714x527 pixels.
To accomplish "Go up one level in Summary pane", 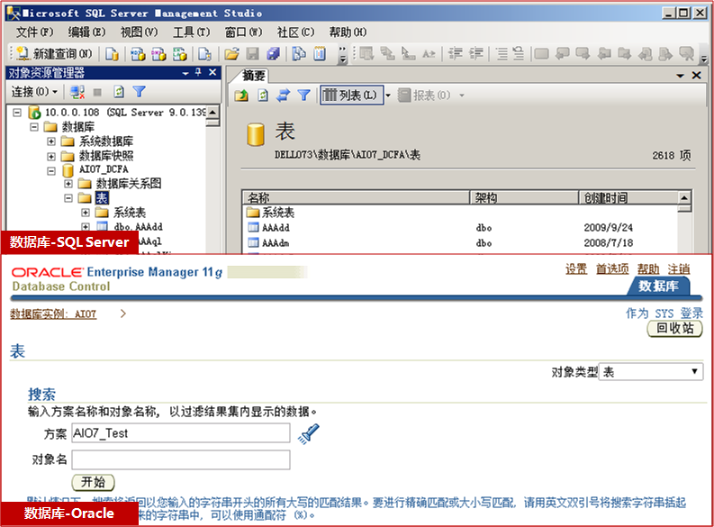I will [241, 95].
